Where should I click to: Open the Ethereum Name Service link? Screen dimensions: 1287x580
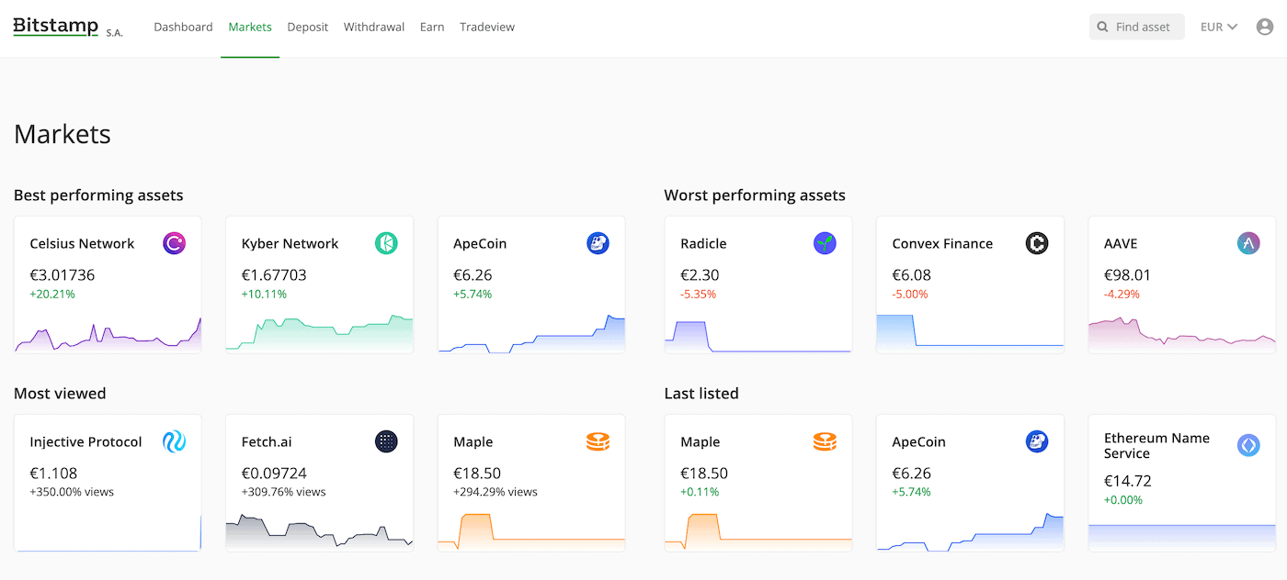[1156, 446]
